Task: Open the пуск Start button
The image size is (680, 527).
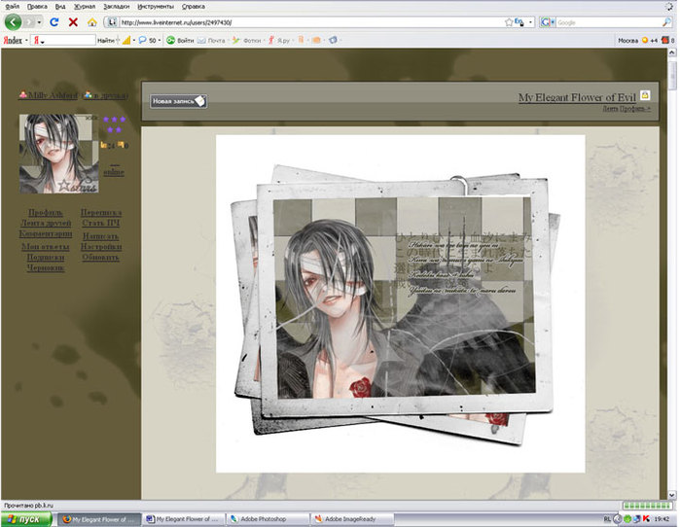Action: 27,519
